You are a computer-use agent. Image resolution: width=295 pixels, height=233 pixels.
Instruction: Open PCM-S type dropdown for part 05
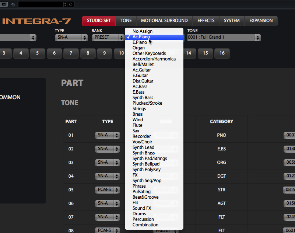[x=108, y=189]
